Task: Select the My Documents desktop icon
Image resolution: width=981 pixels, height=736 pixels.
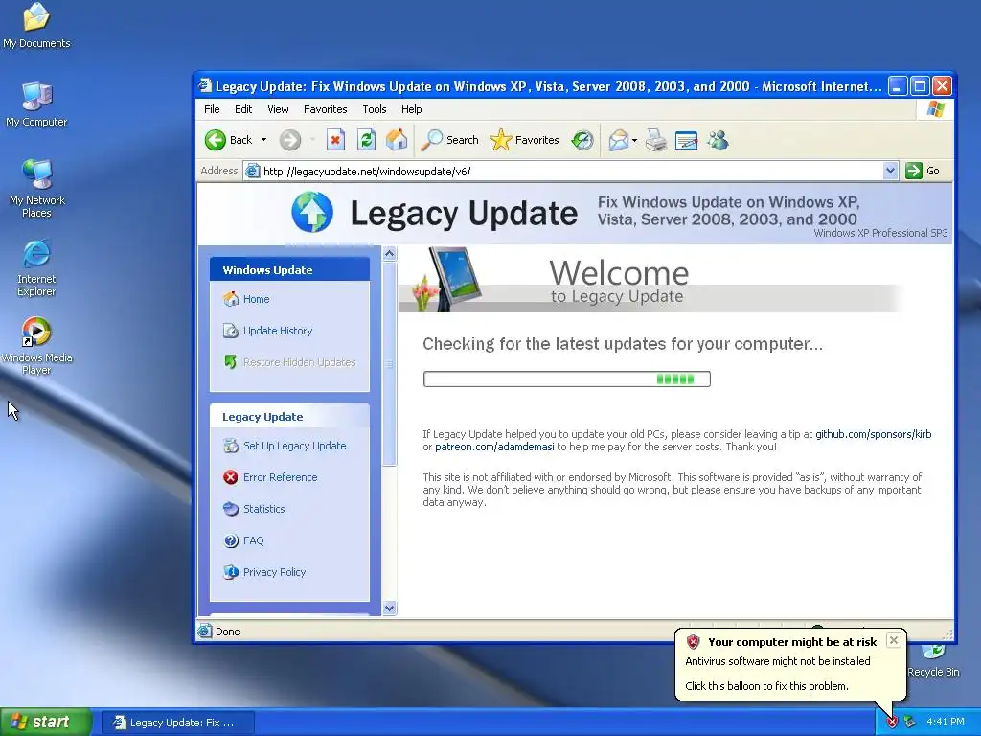Action: tap(36, 26)
